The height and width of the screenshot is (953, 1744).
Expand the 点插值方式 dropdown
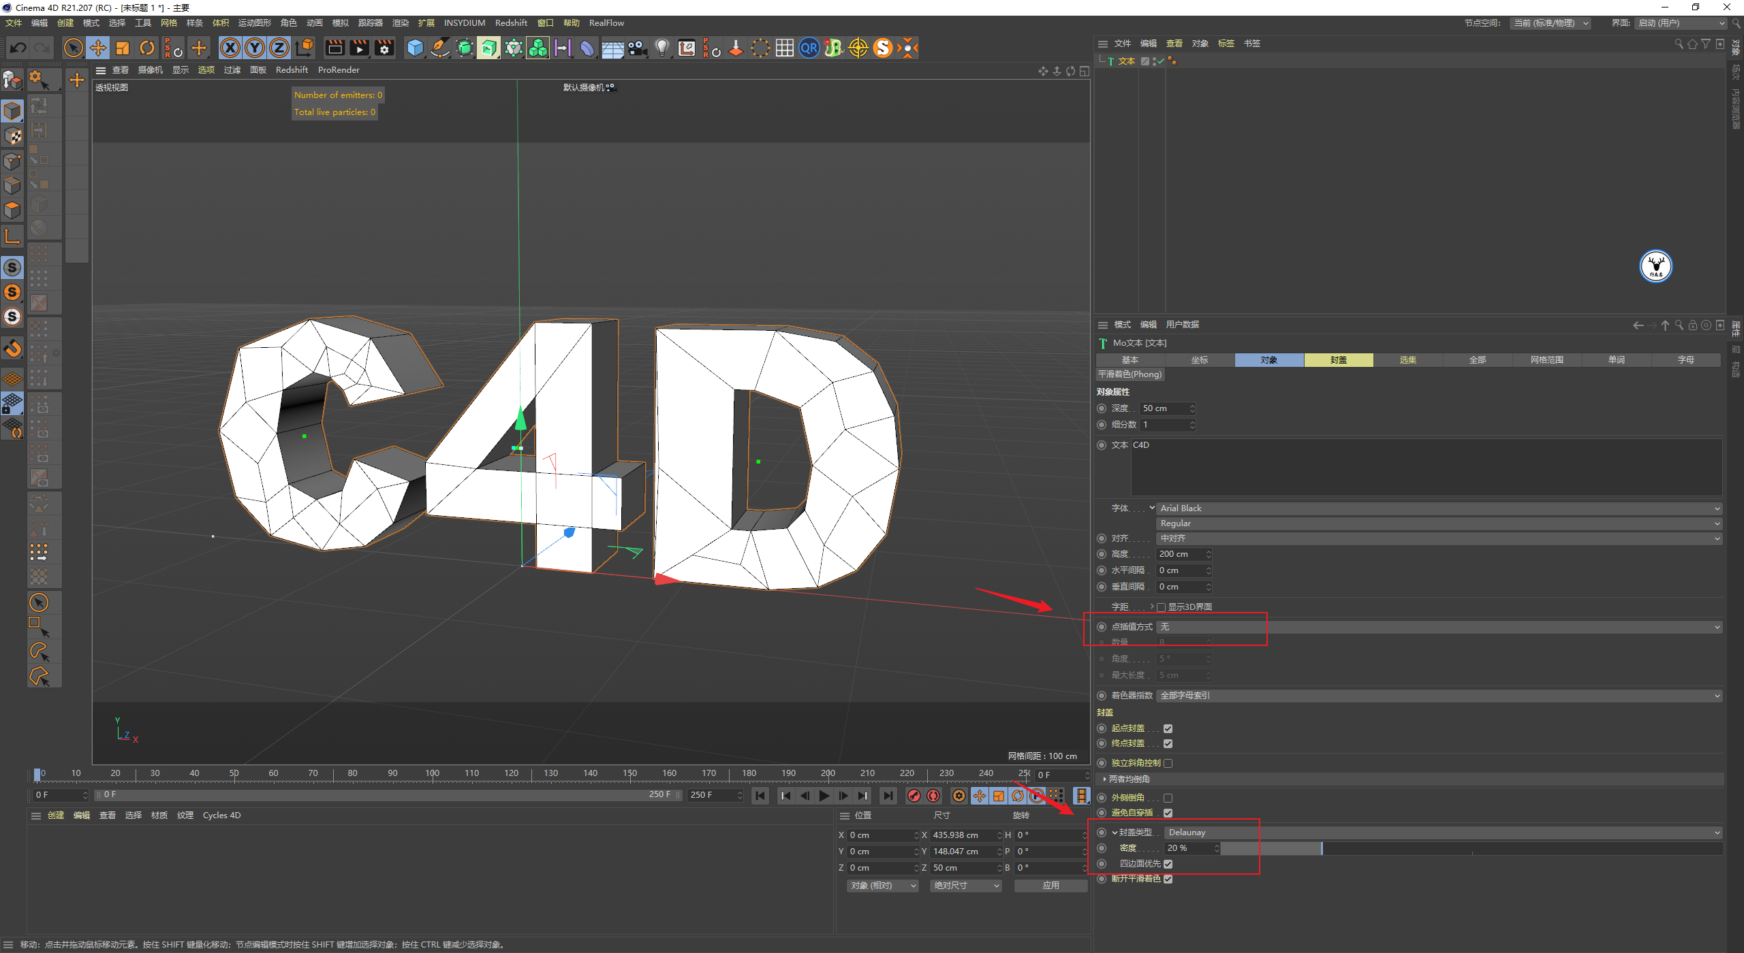[1437, 627]
